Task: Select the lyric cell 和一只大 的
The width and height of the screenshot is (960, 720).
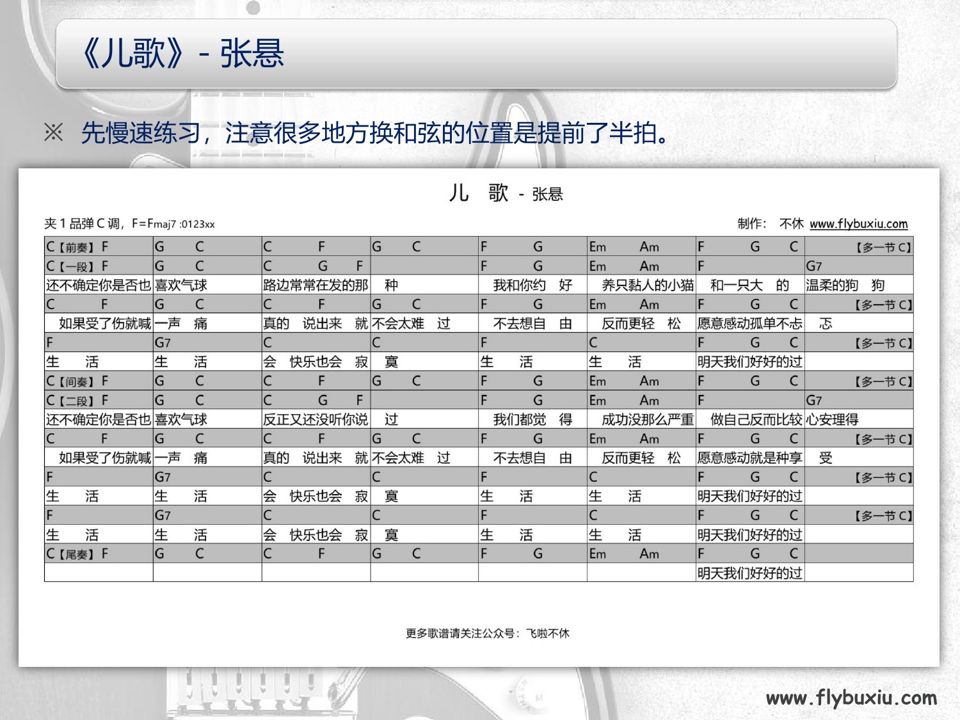Action: 750,285
